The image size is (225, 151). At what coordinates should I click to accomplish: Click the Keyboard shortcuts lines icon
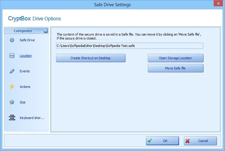pos(12,118)
